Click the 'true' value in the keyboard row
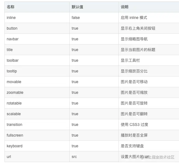 pyautogui.click(x=75, y=146)
